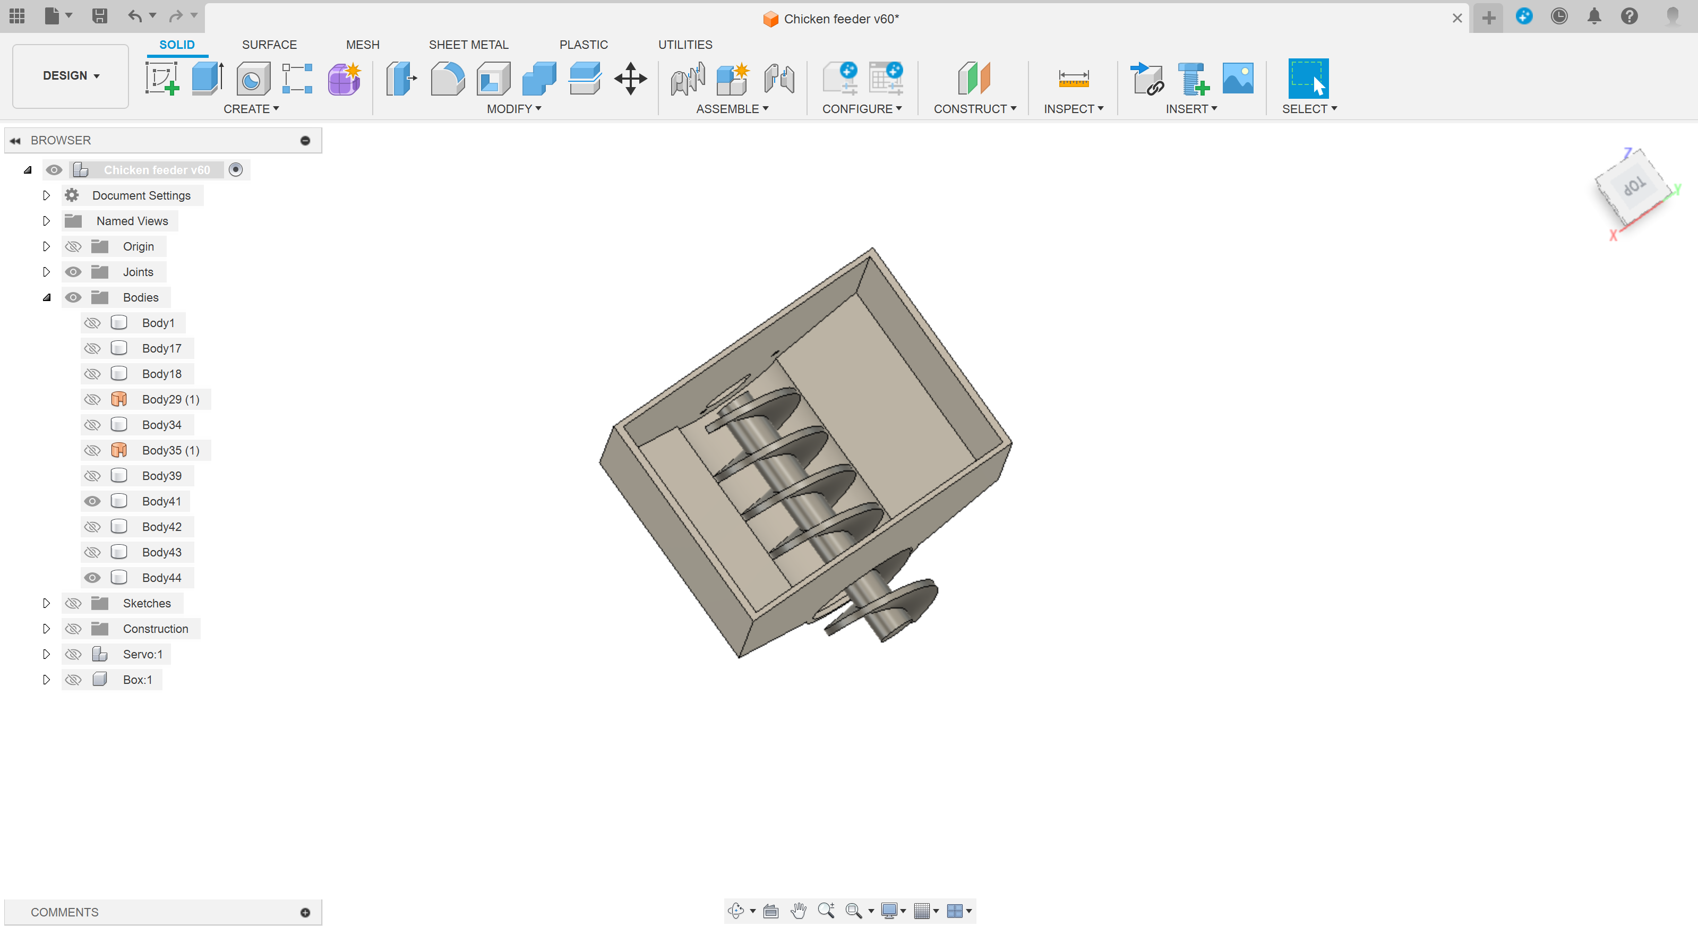Screen dimensions: 1698x926
Task: Open the INSPECT menu label
Action: pyautogui.click(x=1073, y=109)
